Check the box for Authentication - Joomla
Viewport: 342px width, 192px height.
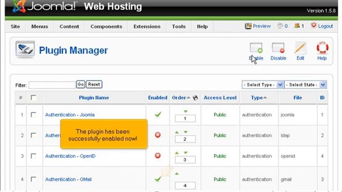(x=33, y=115)
